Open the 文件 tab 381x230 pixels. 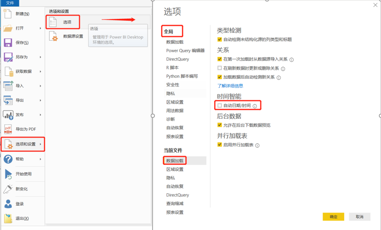[10, 3]
